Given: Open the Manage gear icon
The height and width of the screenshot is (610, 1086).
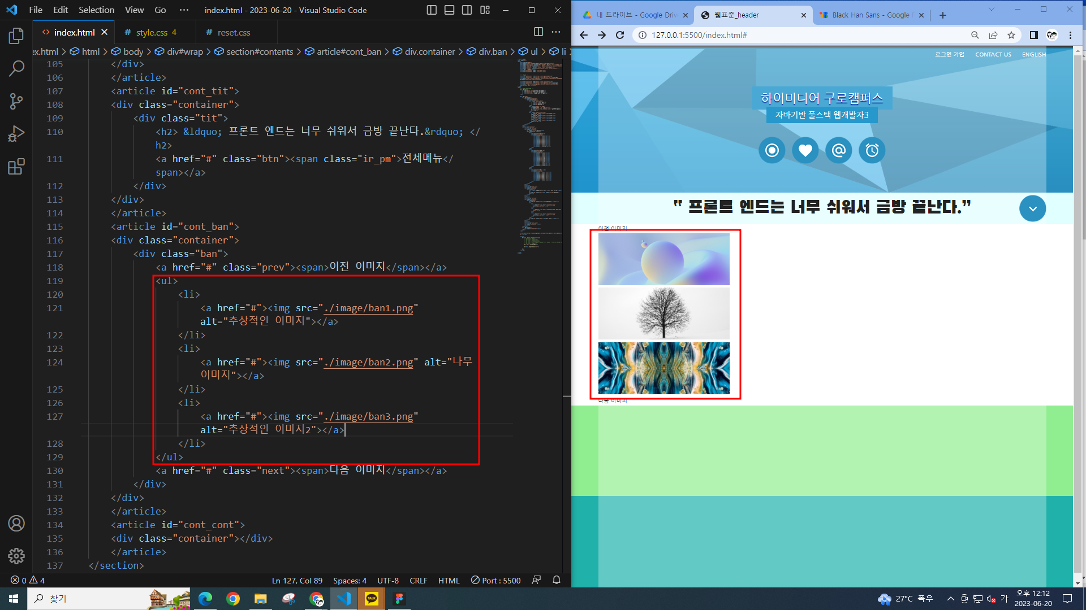Looking at the screenshot, I should coord(16,556).
